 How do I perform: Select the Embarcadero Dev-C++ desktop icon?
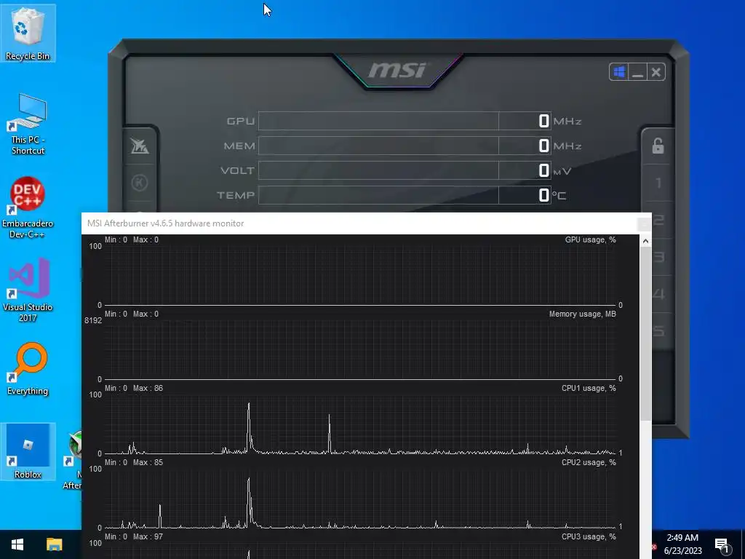[x=28, y=207]
